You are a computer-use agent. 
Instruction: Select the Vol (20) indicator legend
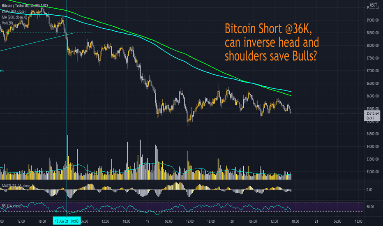coord(7,23)
